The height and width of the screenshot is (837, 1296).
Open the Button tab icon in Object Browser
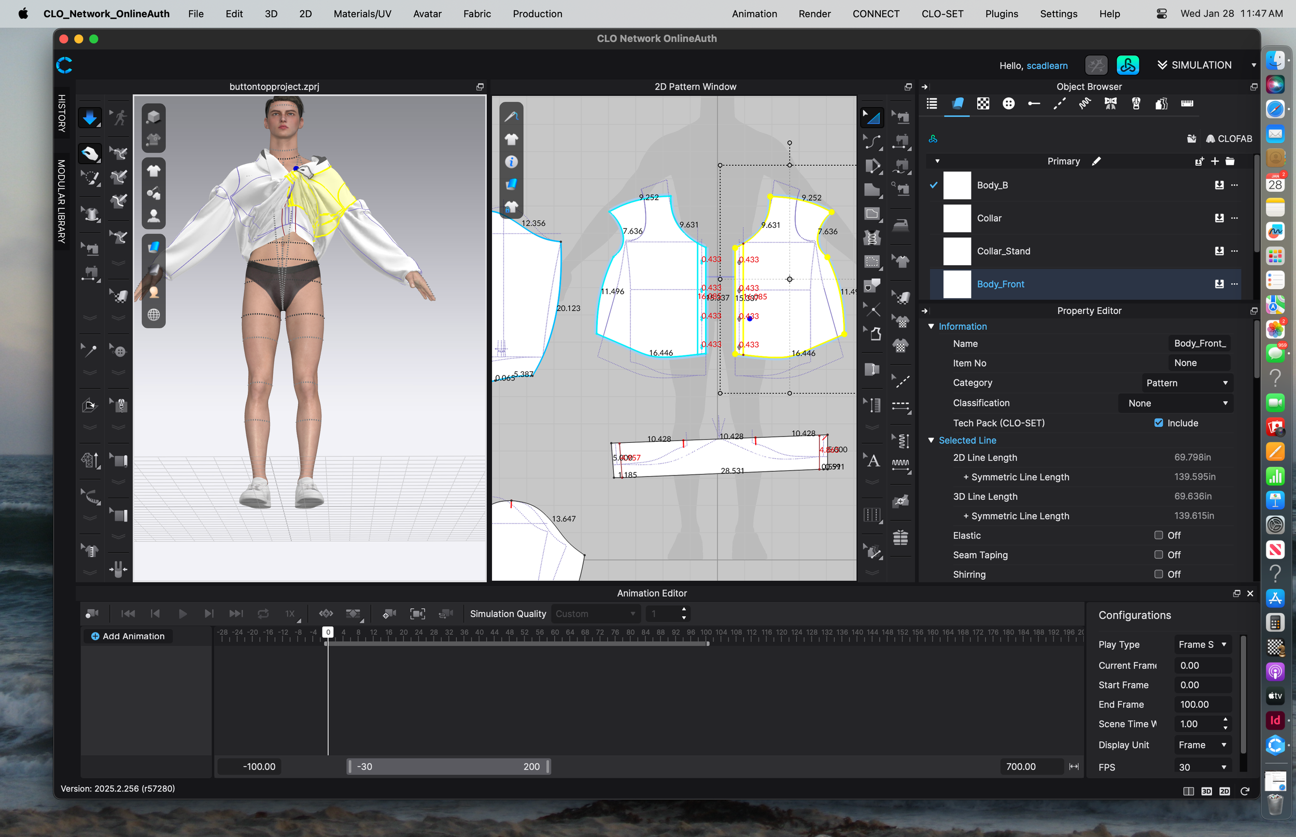(1008, 103)
